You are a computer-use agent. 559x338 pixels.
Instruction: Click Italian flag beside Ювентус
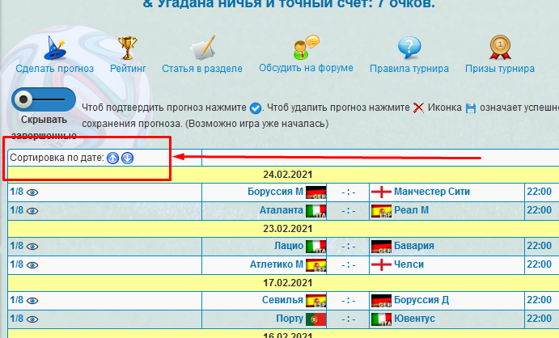[381, 319]
